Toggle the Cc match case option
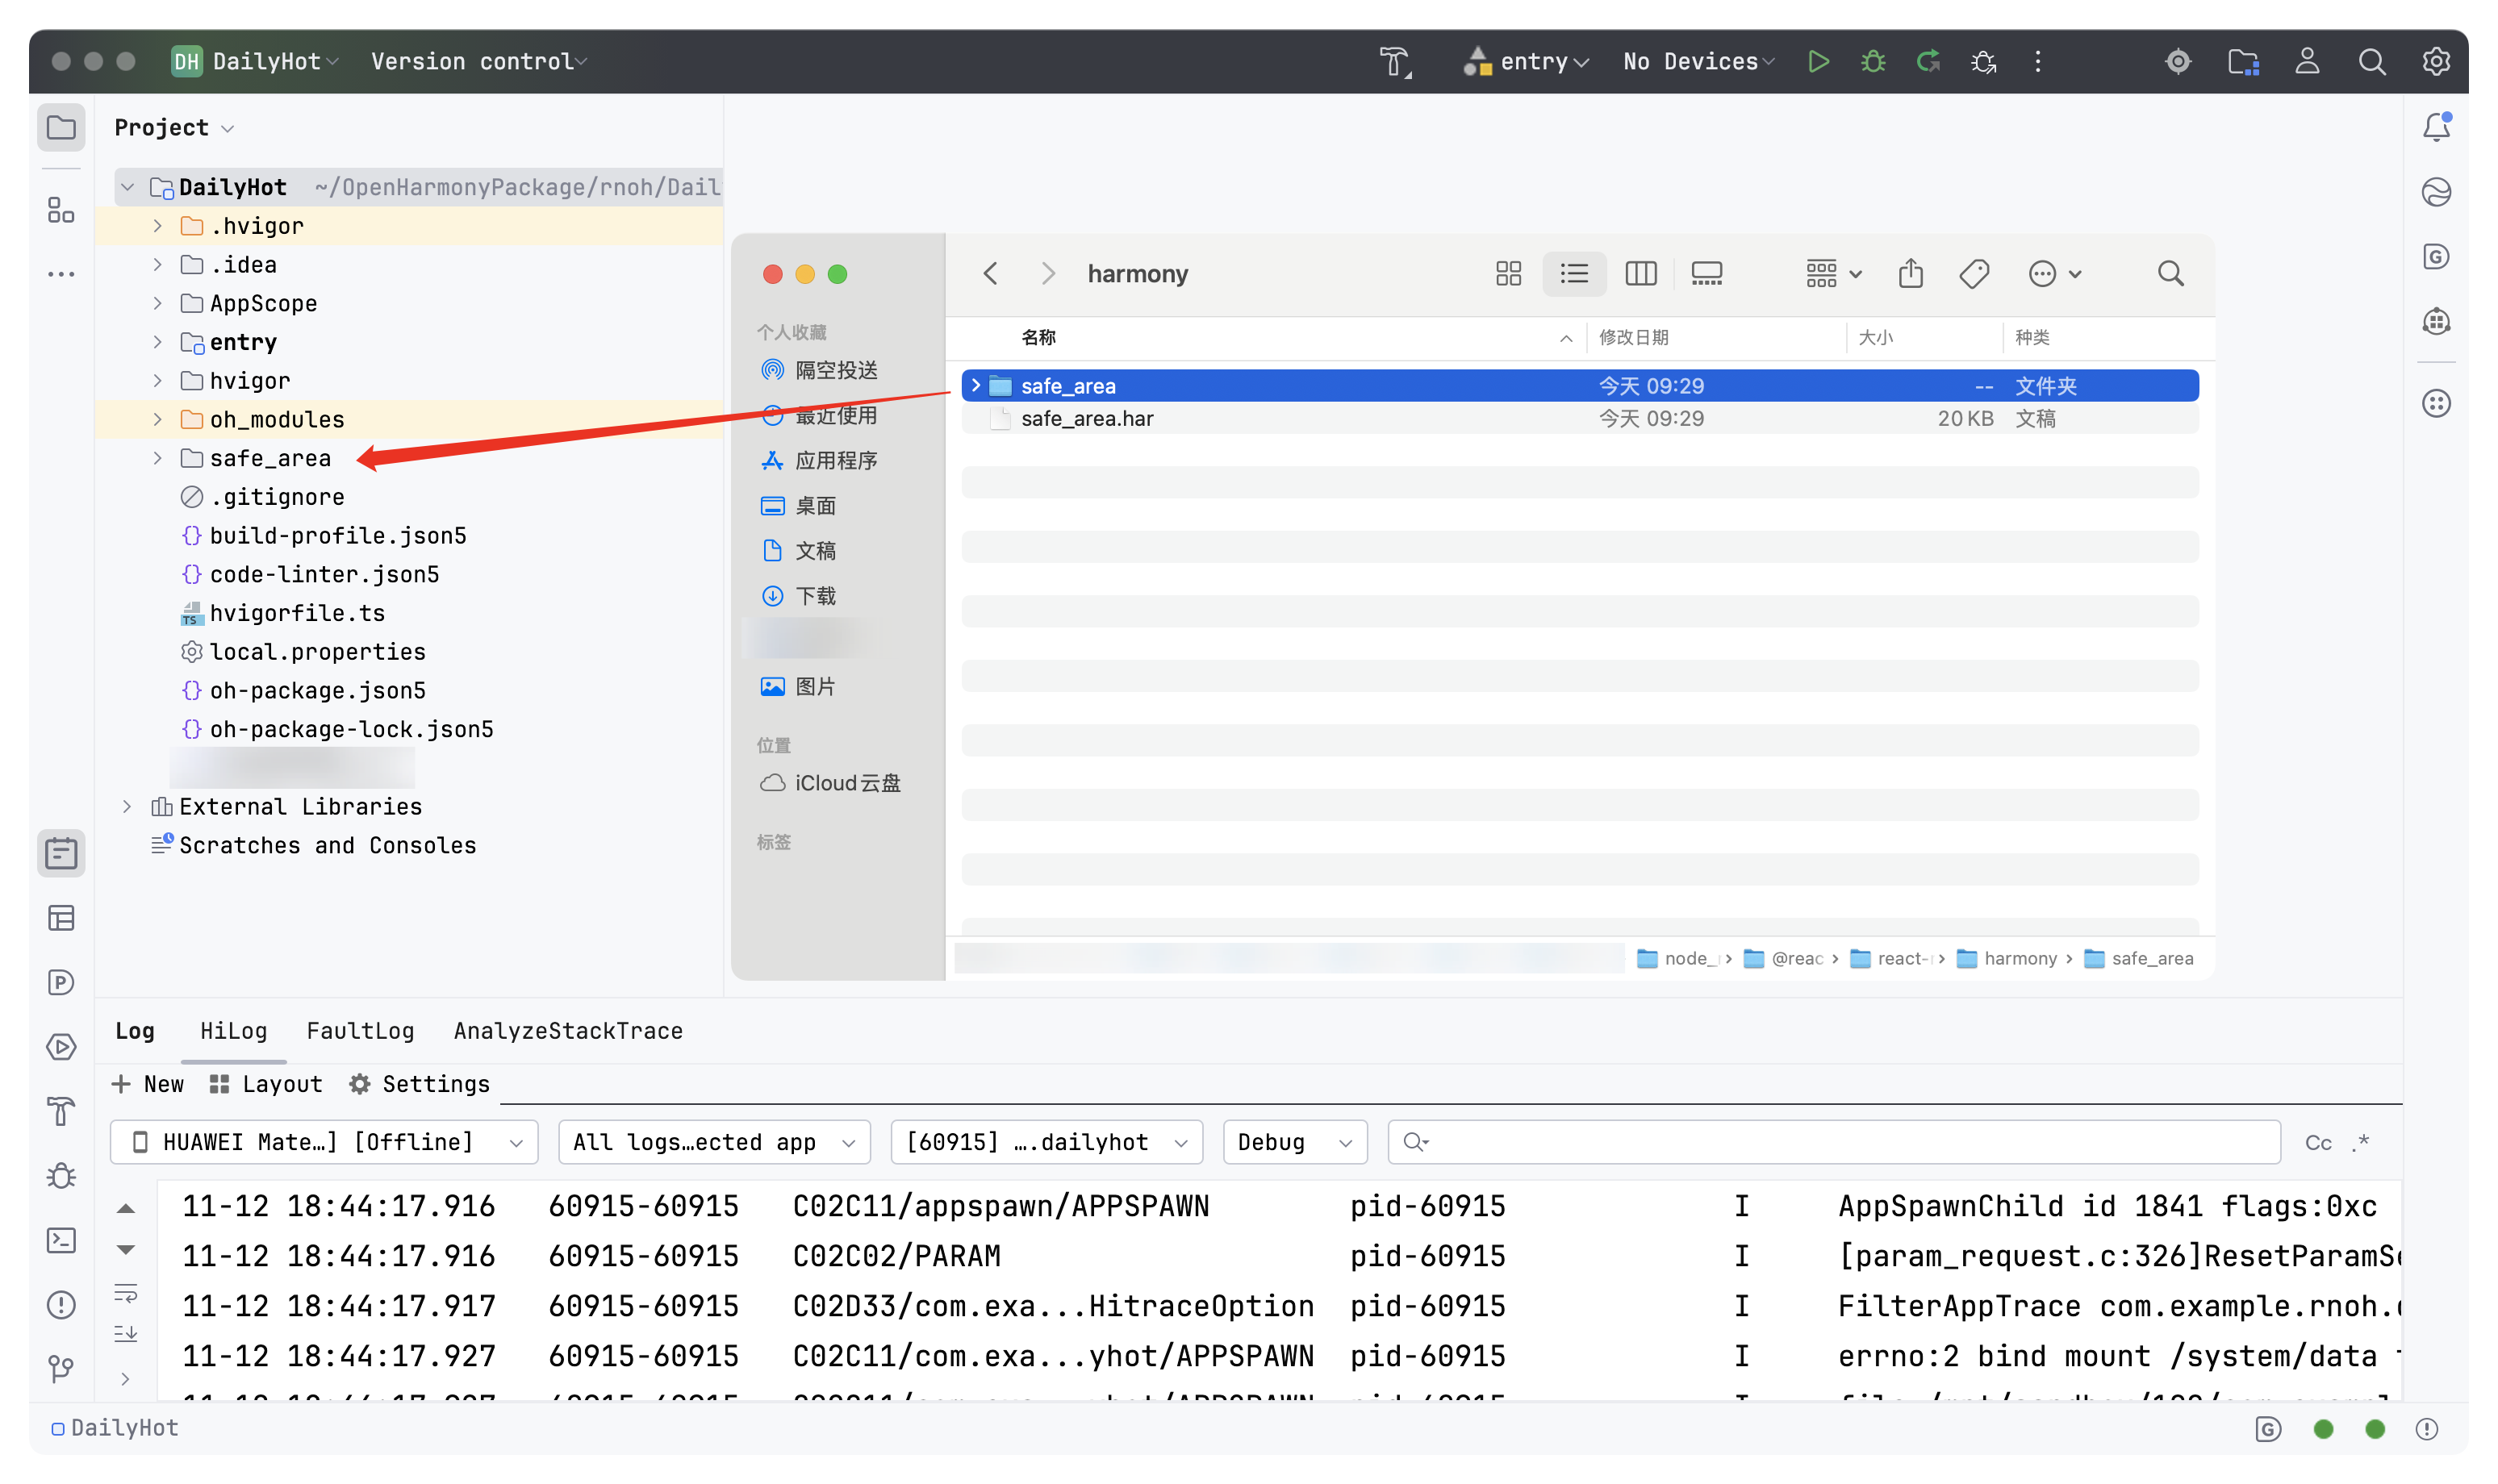Screen dimensions: 2498x1484 [2317, 1142]
